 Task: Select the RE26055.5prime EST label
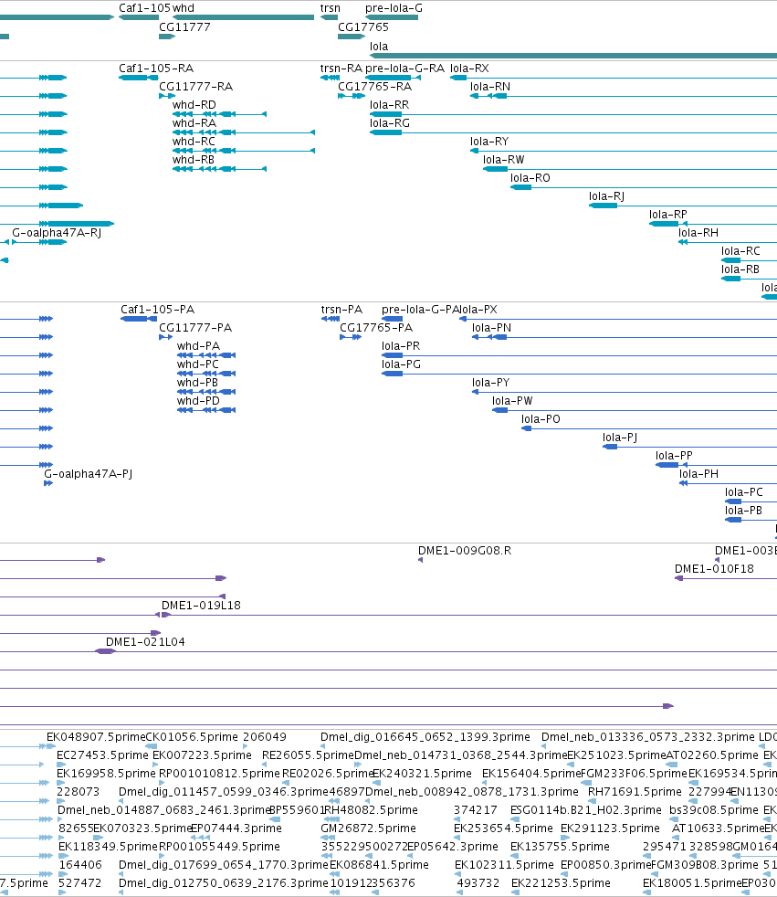pyautogui.click(x=309, y=756)
